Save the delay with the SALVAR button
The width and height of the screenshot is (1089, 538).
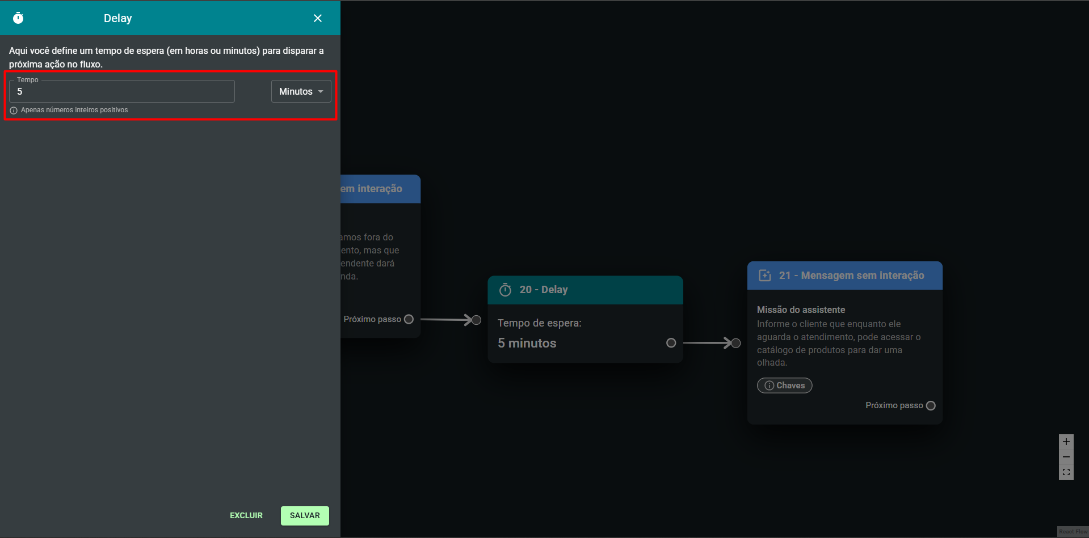click(305, 515)
